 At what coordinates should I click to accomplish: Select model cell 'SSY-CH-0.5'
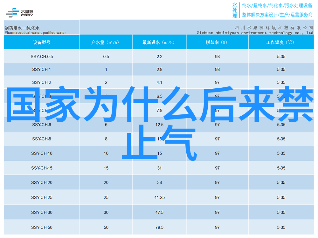tap(42, 57)
